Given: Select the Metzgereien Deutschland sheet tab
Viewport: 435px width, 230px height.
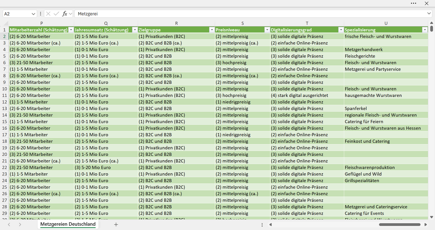Looking at the screenshot, I should coord(68,224).
